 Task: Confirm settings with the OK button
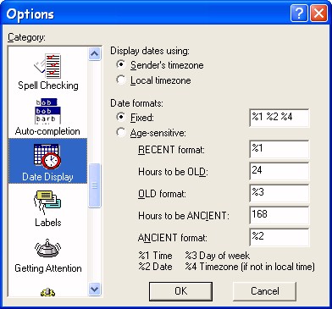click(x=180, y=291)
